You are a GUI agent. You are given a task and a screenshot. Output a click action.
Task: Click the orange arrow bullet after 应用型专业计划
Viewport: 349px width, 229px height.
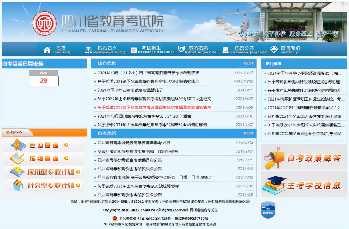tap(78, 172)
